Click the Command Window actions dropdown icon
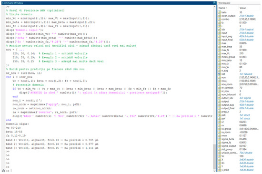 tap(214, 3)
